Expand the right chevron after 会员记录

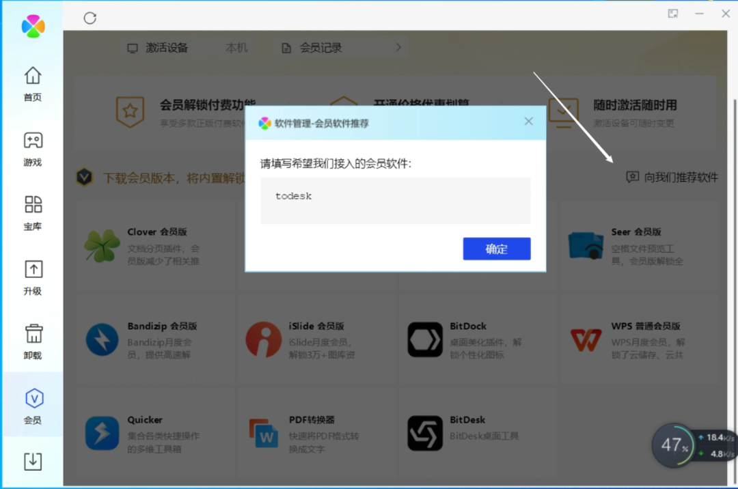(x=398, y=48)
